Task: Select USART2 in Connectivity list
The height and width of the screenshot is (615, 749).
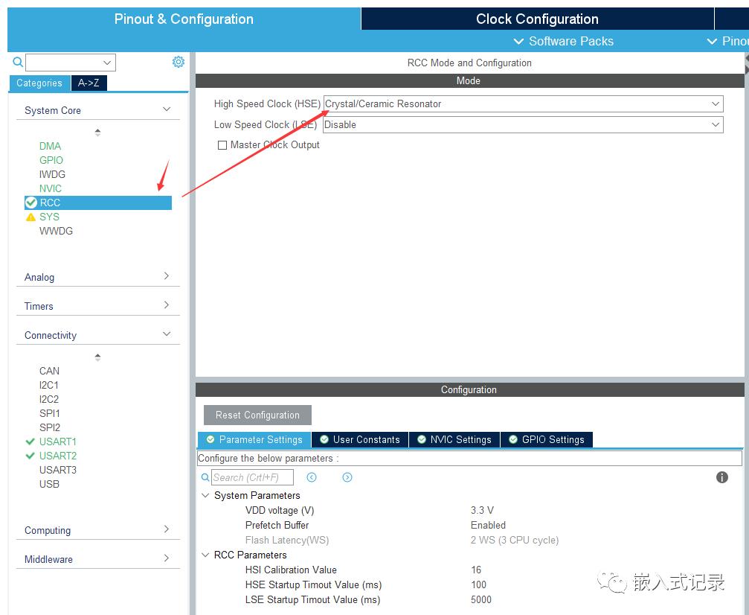Action: 58,456
